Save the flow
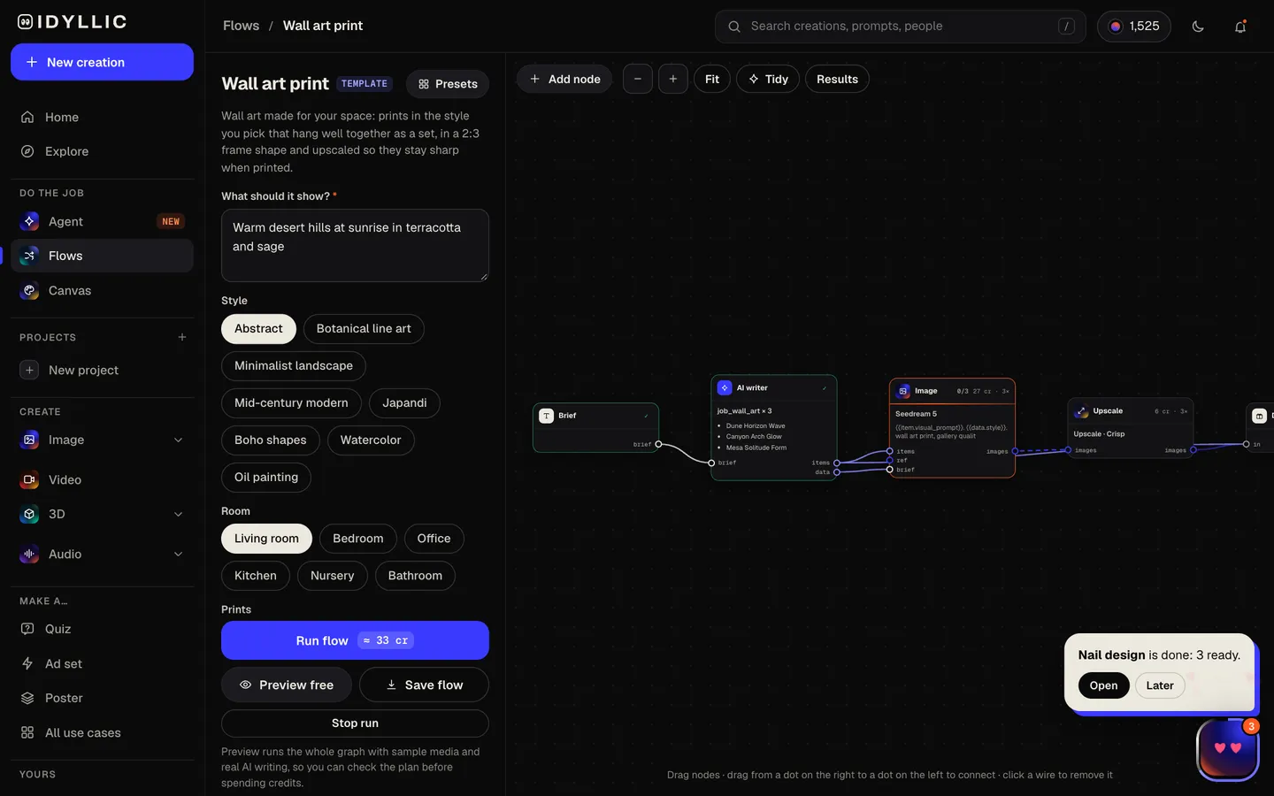1274x796 pixels. tap(424, 685)
